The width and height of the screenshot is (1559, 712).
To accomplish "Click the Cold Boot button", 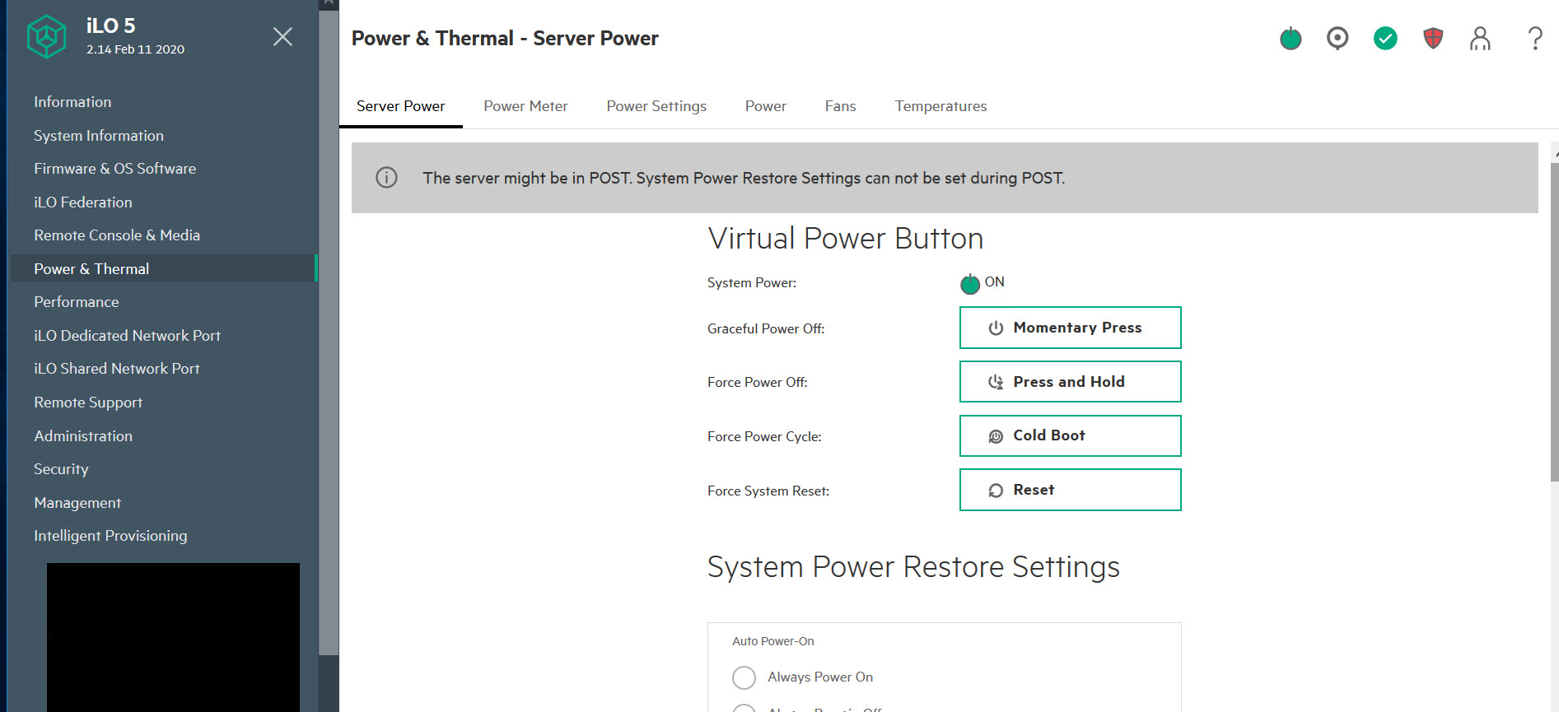I will click(1070, 435).
